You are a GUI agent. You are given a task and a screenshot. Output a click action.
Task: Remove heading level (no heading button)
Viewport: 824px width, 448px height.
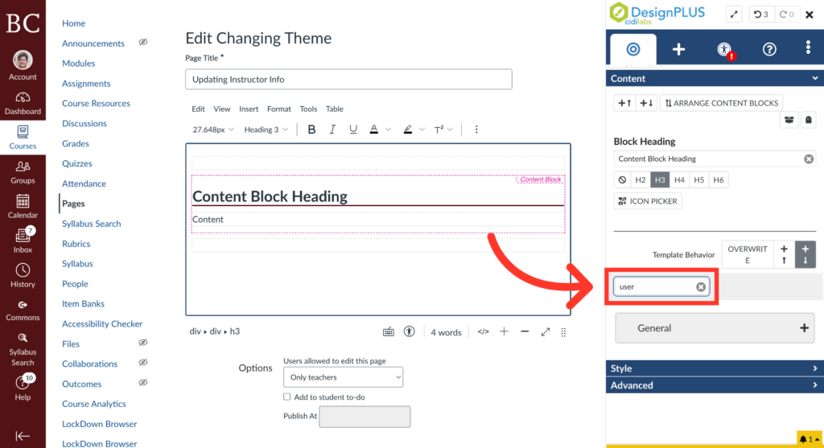(622, 179)
